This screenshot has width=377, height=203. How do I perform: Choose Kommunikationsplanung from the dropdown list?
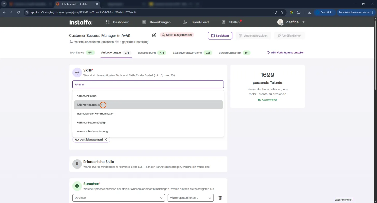148,131
